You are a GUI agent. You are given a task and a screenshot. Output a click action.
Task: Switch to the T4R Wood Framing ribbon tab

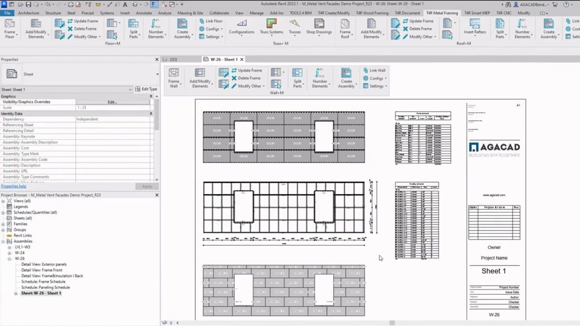point(372,13)
